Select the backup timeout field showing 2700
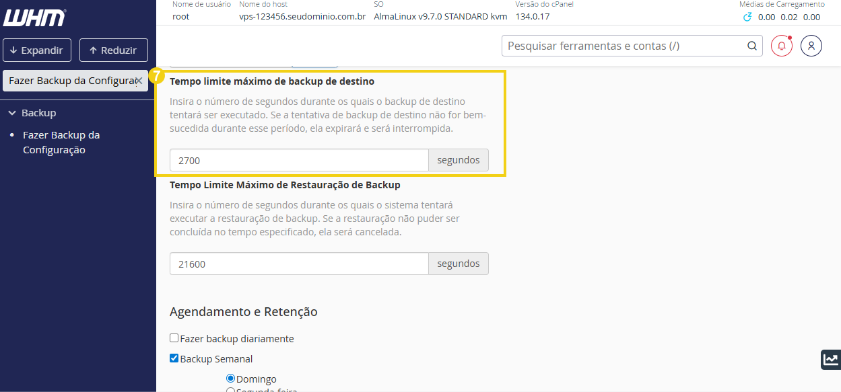 (298, 160)
